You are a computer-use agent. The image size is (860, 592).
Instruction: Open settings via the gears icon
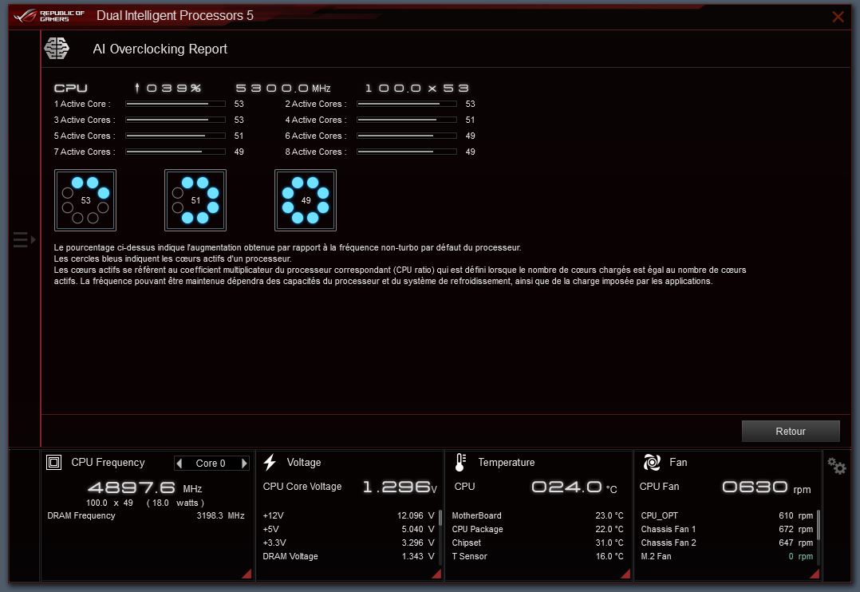coord(836,466)
